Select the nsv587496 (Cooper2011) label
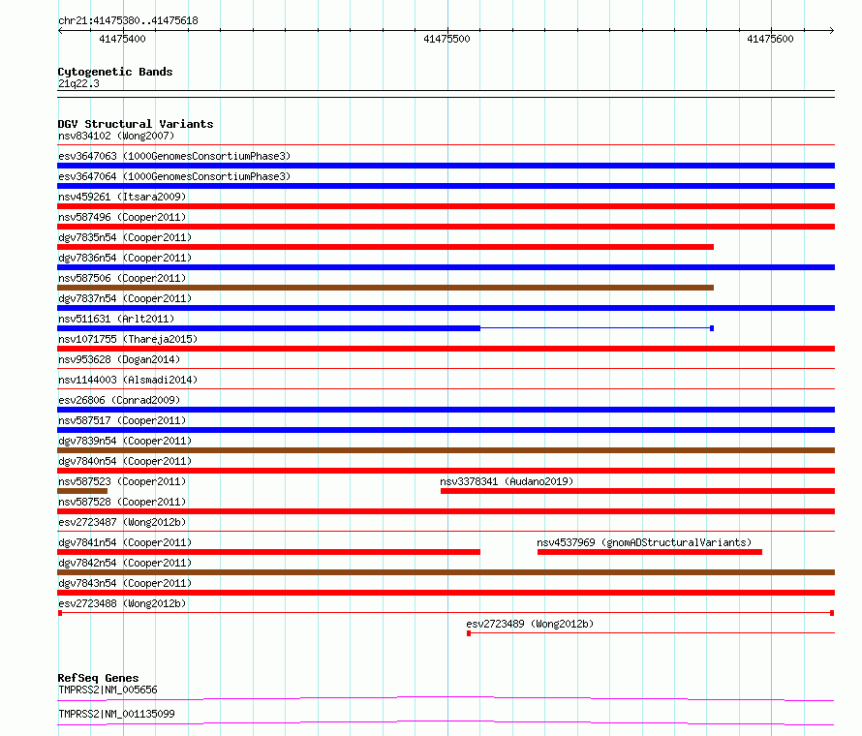Screen dimensions: 862x736 [x=122, y=217]
